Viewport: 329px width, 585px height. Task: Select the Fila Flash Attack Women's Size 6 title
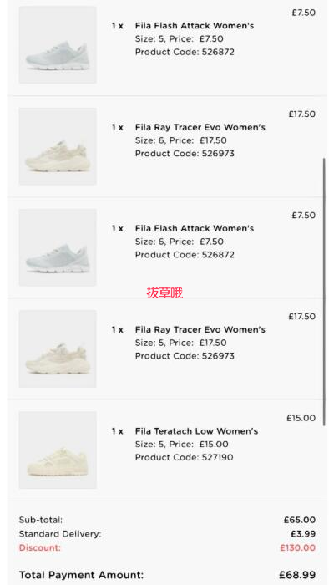(x=195, y=228)
